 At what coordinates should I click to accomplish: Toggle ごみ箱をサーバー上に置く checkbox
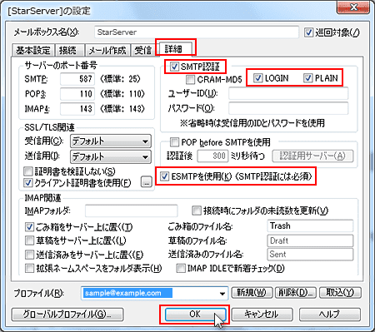coord(29,227)
